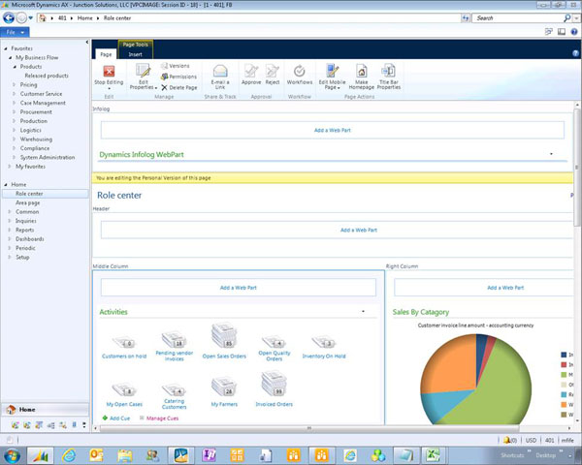
Task: Open the Dynamics Infolog WebPart menu arrow
Action: 551,154
